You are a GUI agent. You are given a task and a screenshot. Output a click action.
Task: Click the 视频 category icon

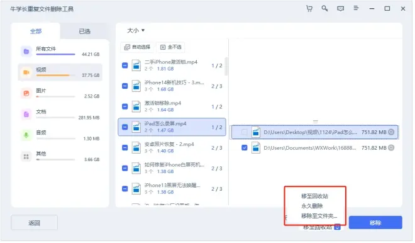coord(26,72)
